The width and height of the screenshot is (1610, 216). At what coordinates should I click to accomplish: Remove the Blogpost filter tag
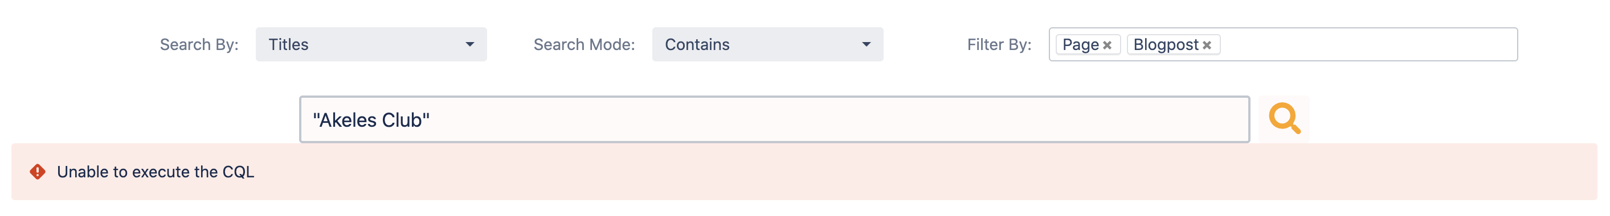(1207, 45)
